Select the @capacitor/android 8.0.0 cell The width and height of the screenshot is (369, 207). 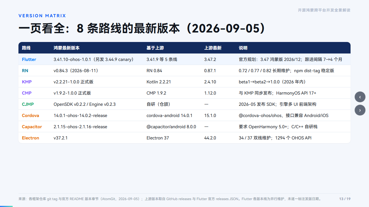coord(171,127)
